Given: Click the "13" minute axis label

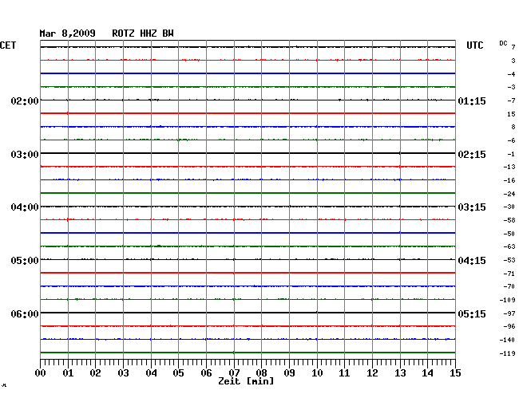Looking at the screenshot, I should point(400,372).
